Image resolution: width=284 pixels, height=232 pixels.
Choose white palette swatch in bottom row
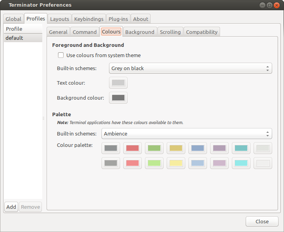(x=263, y=163)
